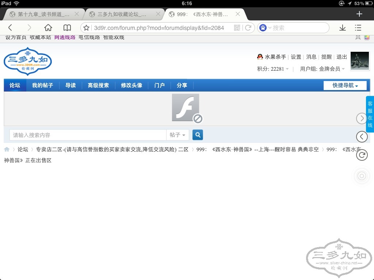
Task: Expand the 快捷导航 dropdown
Action: point(345,85)
